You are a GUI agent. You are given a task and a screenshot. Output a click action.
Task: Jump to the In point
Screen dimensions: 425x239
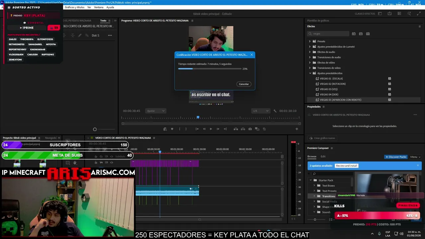[x=197, y=129]
